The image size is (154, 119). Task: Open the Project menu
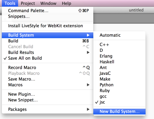tap(28, 3)
